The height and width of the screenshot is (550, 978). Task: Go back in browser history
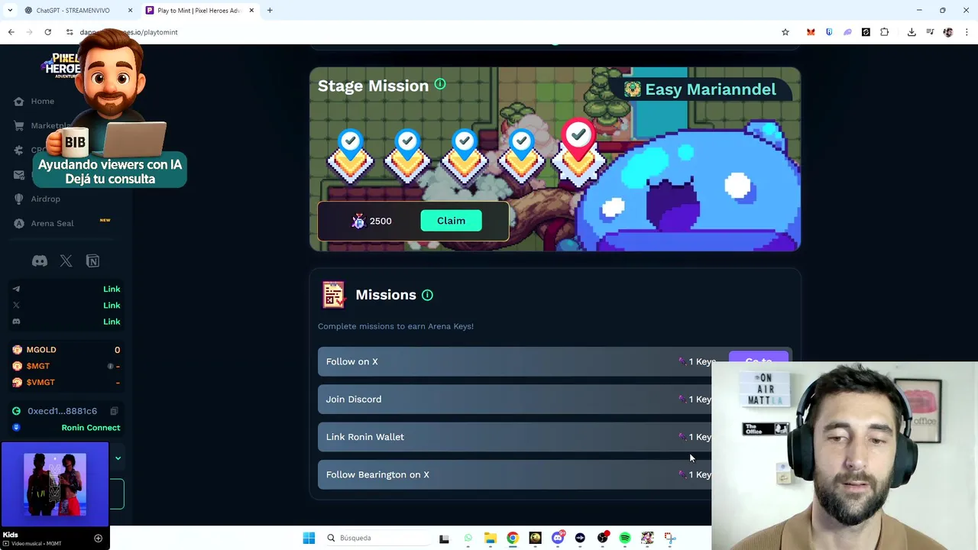[11, 32]
